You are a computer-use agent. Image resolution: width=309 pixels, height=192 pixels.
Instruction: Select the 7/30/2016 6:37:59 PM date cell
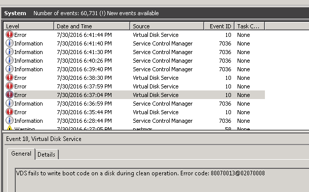point(84,86)
